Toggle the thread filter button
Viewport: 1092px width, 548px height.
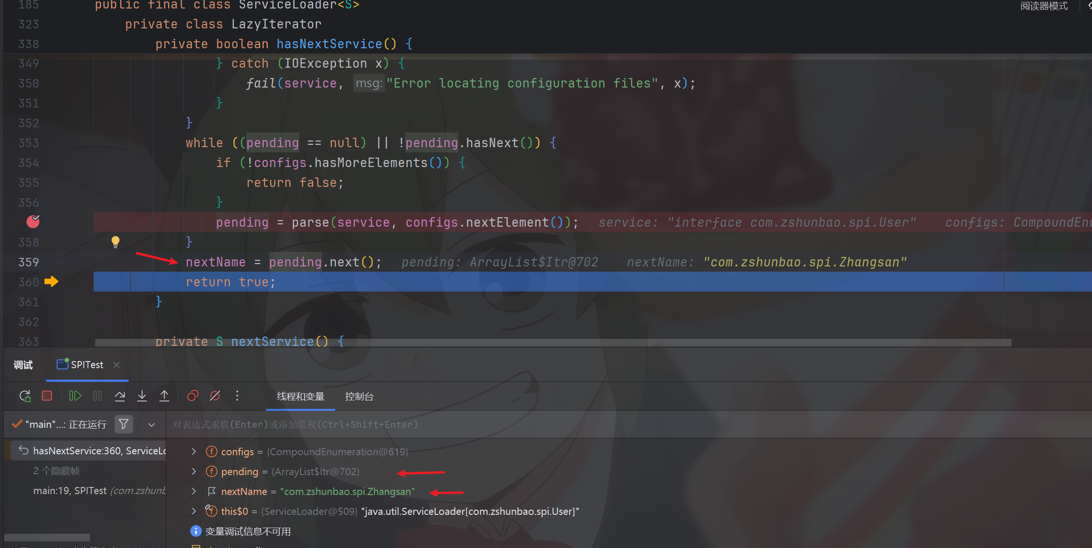point(124,424)
